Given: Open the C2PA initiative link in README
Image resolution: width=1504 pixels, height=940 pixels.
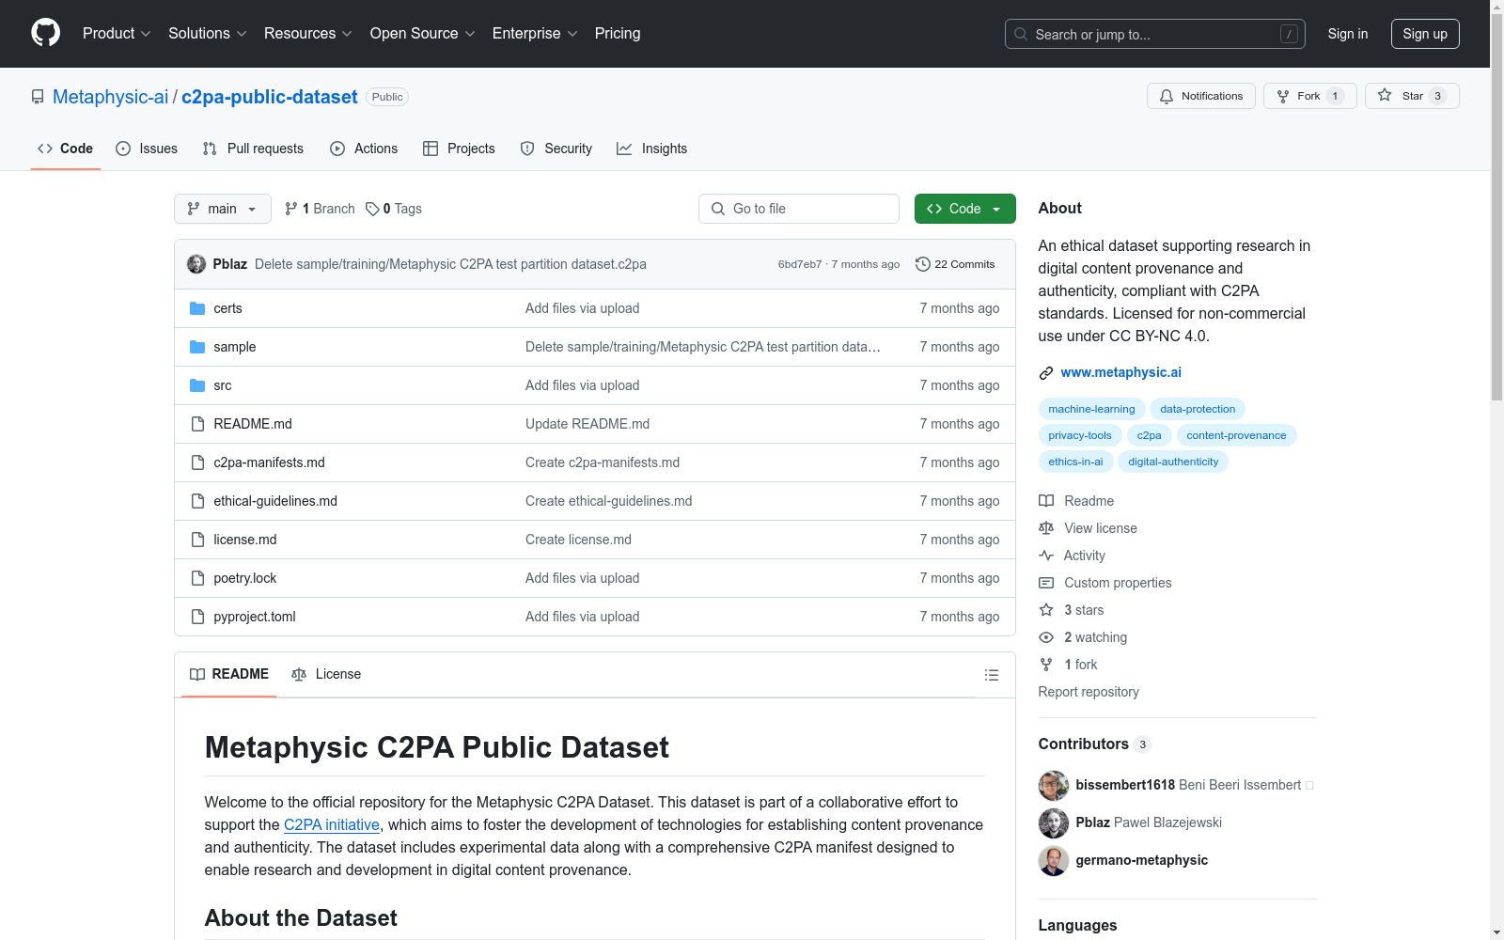Looking at the screenshot, I should (332, 824).
